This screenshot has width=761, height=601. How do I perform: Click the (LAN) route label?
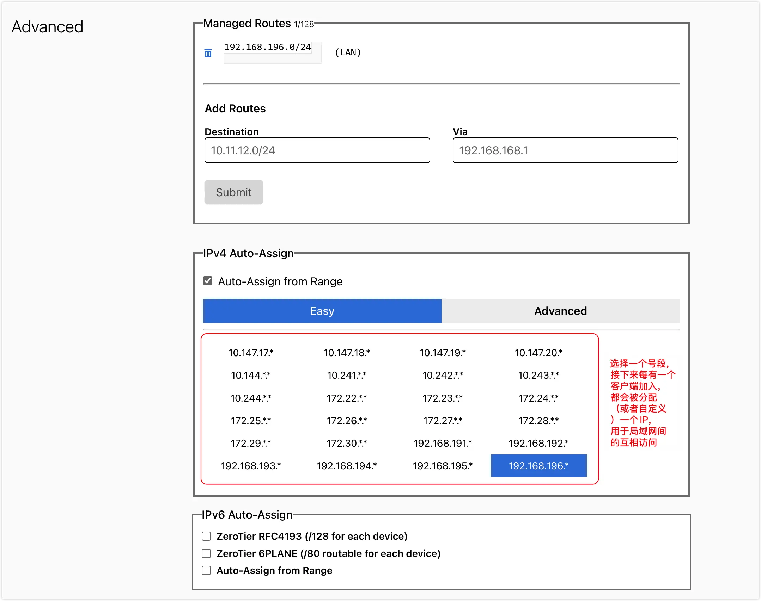point(348,52)
